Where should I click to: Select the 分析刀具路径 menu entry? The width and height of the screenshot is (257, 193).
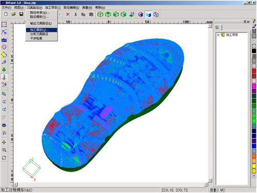pos(39,34)
